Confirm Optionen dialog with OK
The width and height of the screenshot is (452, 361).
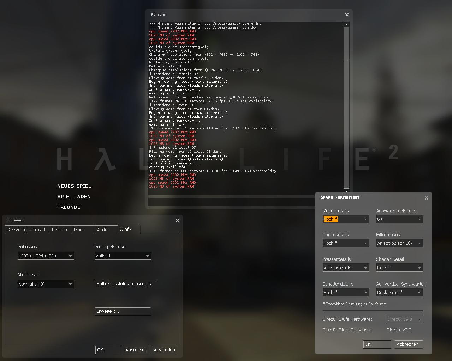[108, 350]
